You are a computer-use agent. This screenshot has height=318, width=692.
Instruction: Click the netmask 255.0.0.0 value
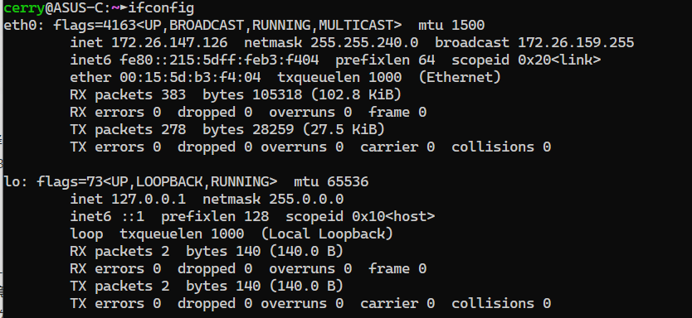click(306, 199)
